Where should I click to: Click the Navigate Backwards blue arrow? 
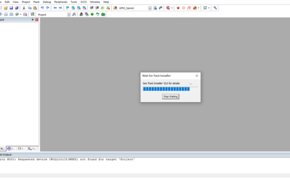[55, 8]
